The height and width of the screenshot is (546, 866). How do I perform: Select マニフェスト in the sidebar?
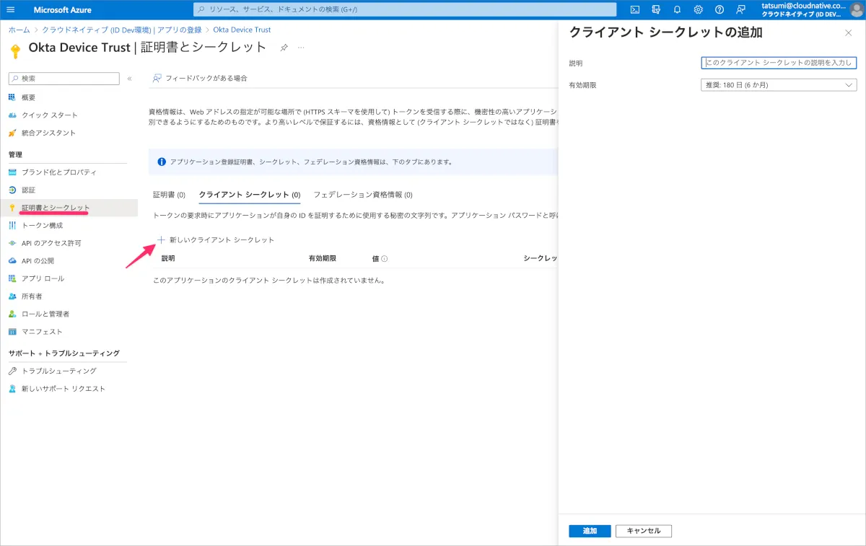point(42,332)
